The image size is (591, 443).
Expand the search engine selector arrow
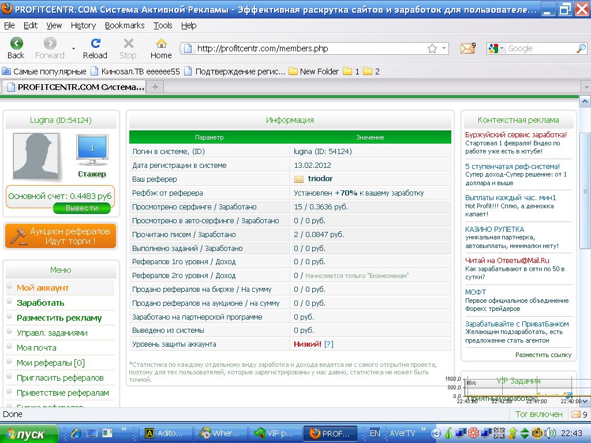click(502, 48)
